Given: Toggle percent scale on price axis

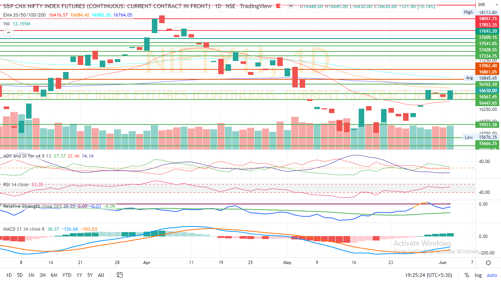Looking at the screenshot, I should 467,275.
